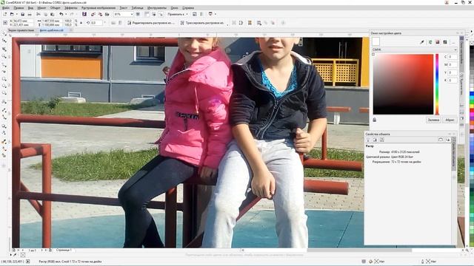Viewport: 474px width, 266px height.
Task: Select the Shape tool in toolbox
Action: pos(4,41)
